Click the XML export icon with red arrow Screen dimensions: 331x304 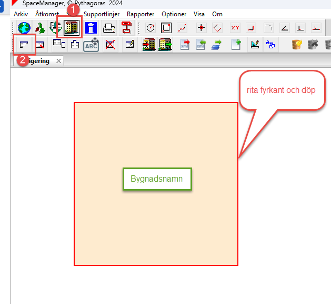coord(185,45)
